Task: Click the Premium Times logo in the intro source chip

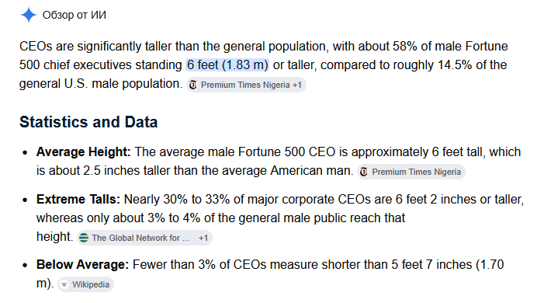Action: [193, 85]
